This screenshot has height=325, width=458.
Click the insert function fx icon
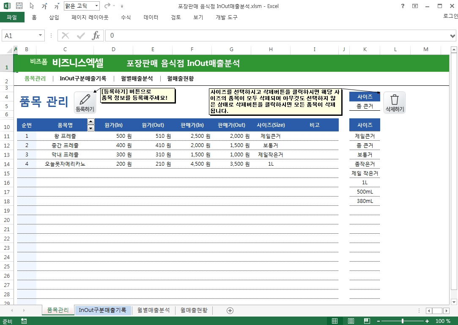pos(96,36)
